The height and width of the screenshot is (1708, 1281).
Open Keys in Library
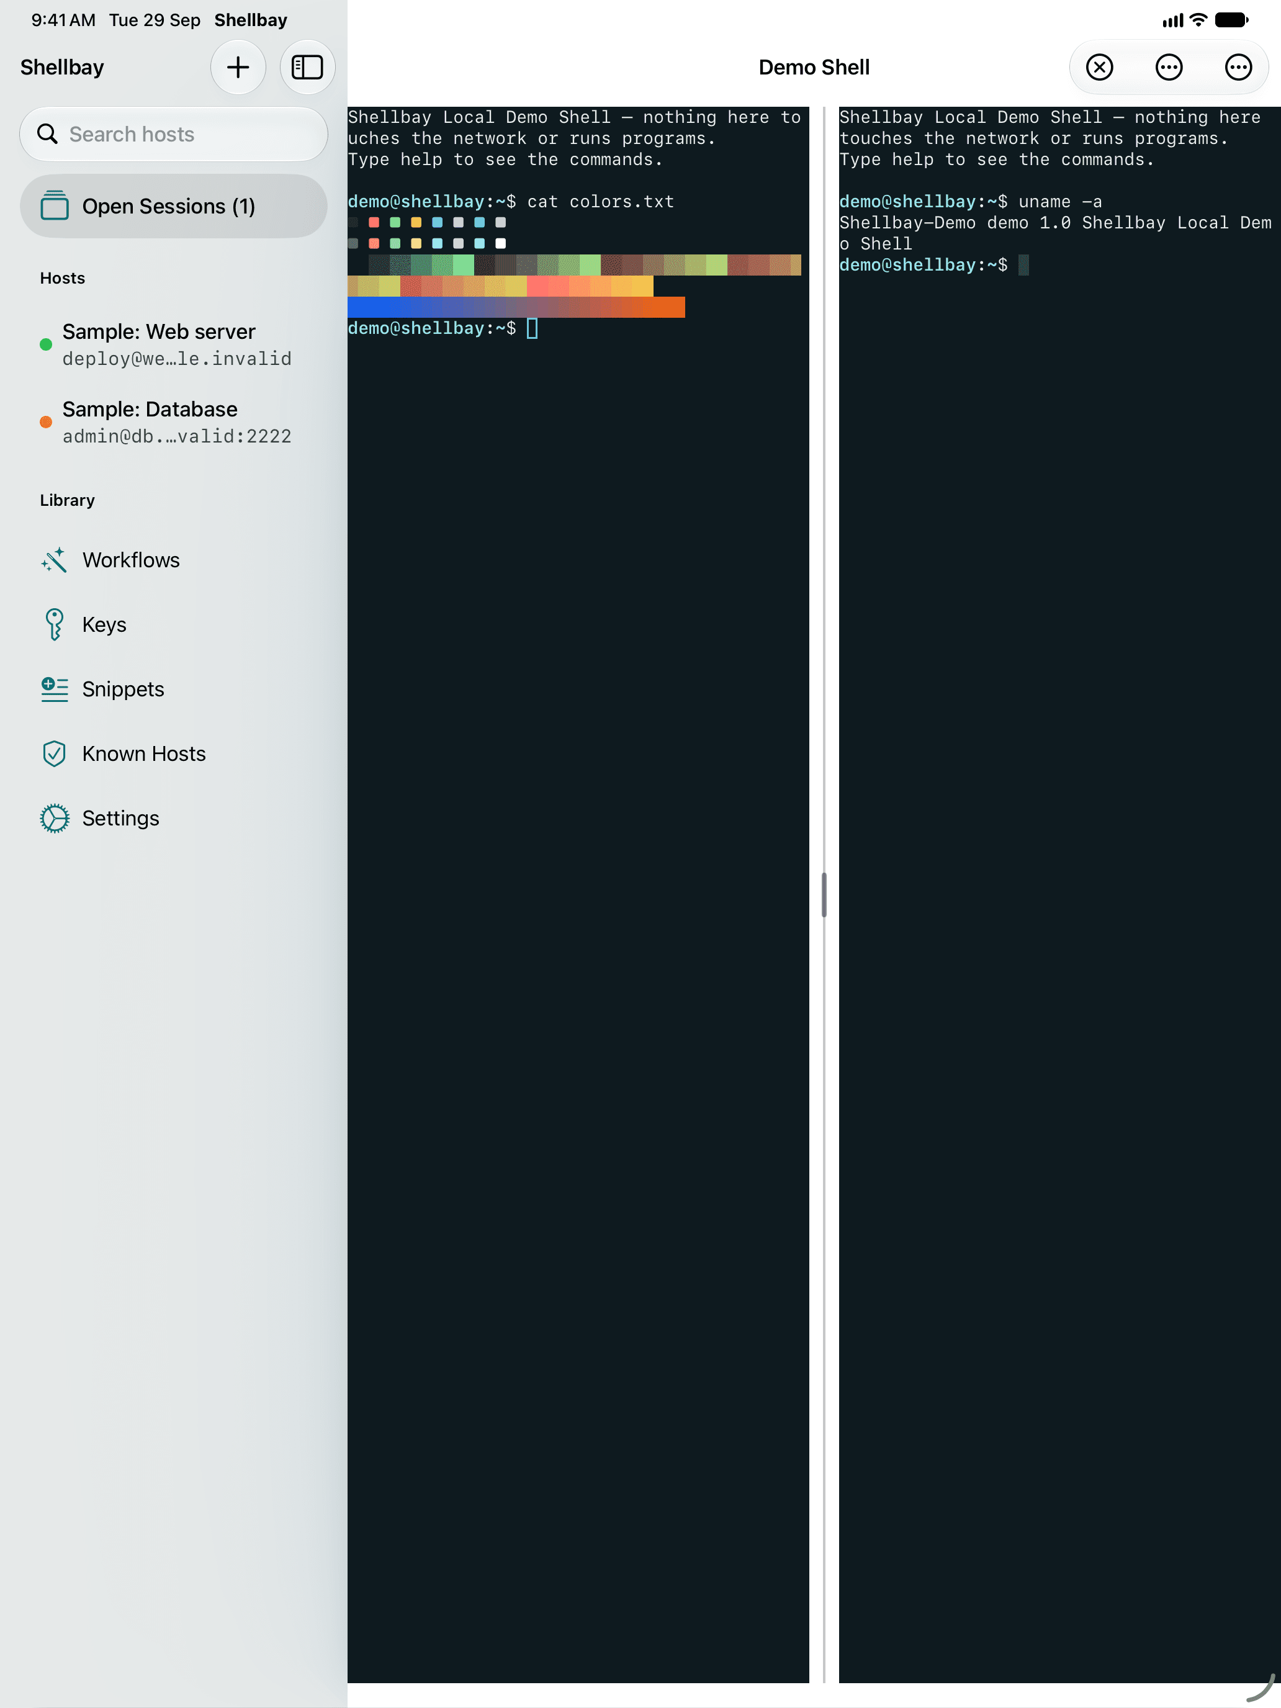(x=174, y=624)
